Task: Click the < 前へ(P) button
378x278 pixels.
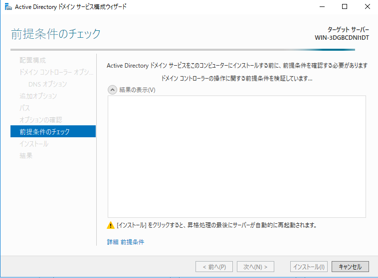Action: point(214,267)
